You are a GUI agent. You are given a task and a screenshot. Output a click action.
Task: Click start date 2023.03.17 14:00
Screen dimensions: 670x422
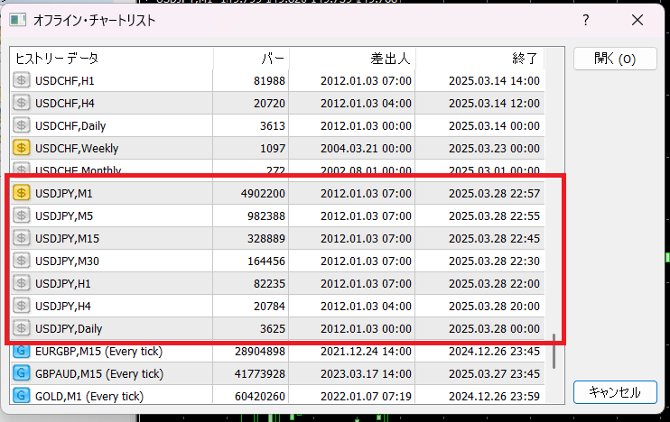(367, 374)
